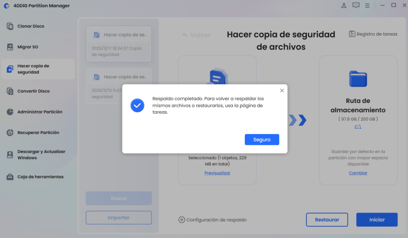Screen dimensions: 408x238
Task: Click the double chevron arrows icon
Action: click(298, 120)
